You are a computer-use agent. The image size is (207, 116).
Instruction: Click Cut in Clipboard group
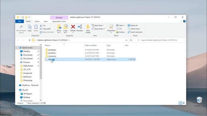point(42,25)
